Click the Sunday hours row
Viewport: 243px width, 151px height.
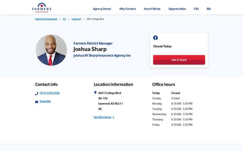pos(172,98)
